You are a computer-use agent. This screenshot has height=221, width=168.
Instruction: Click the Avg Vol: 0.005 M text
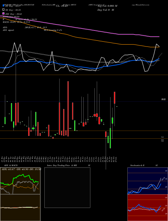(108, 6)
